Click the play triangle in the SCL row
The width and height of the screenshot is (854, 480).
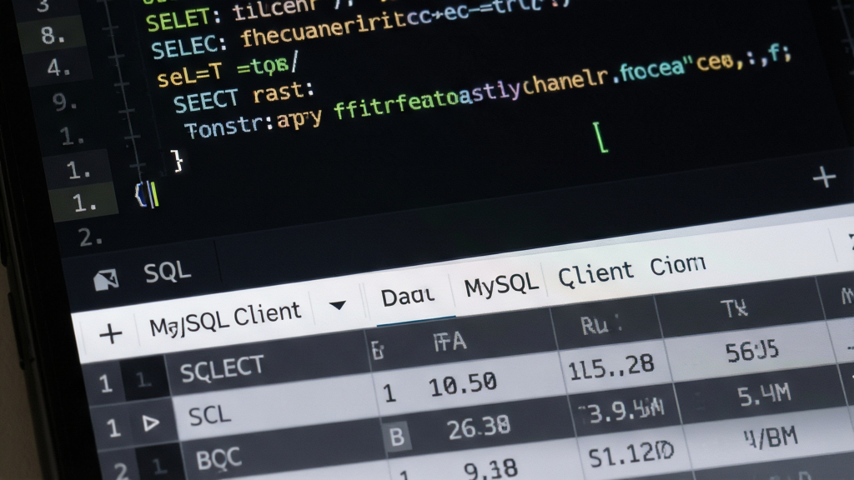[x=150, y=422]
